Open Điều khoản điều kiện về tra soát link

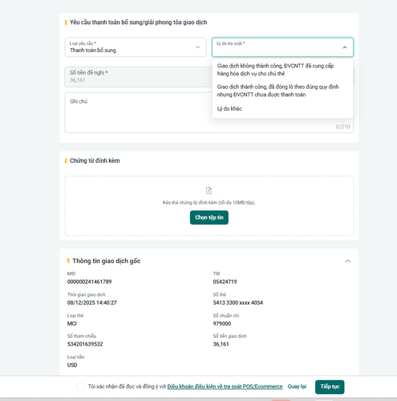[x=225, y=387]
